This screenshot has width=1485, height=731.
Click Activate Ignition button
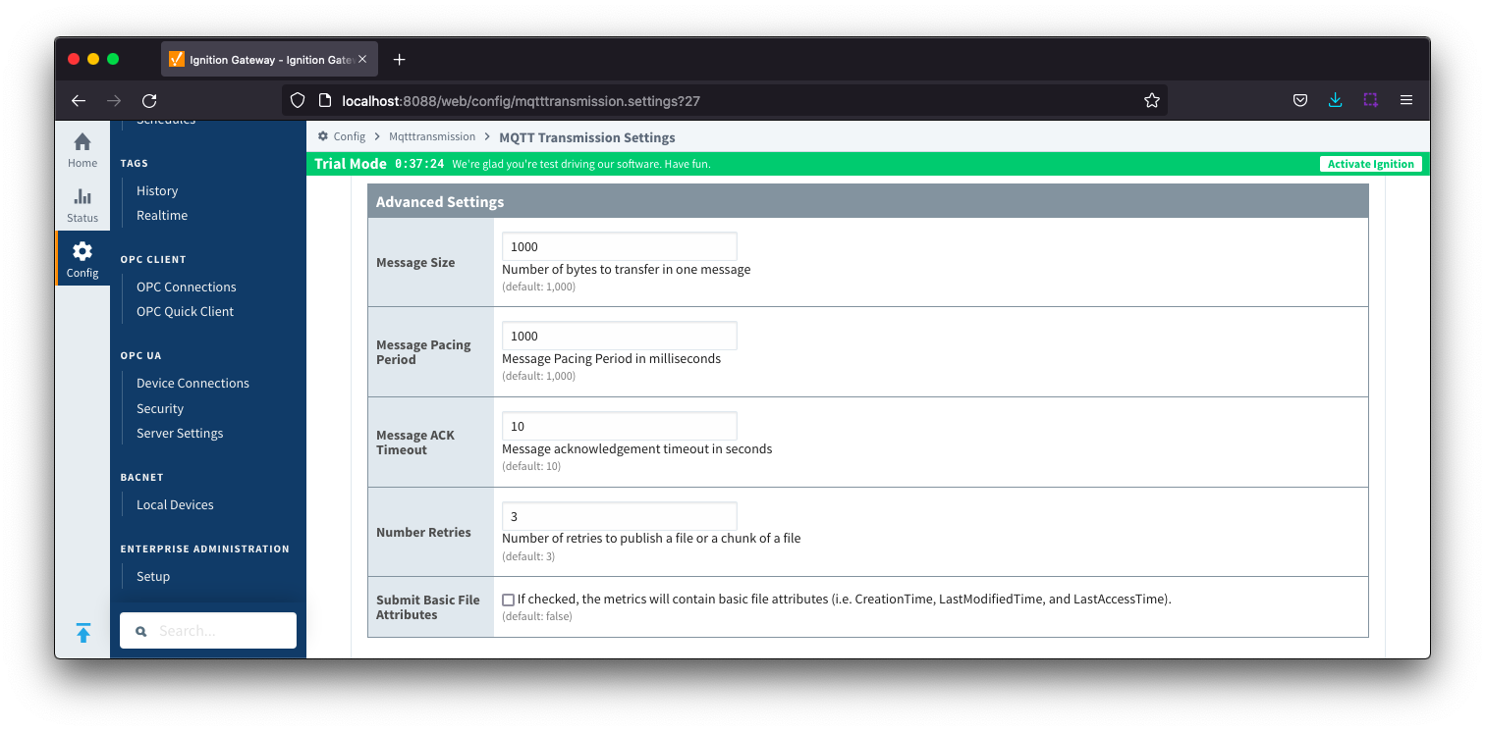coord(1370,164)
